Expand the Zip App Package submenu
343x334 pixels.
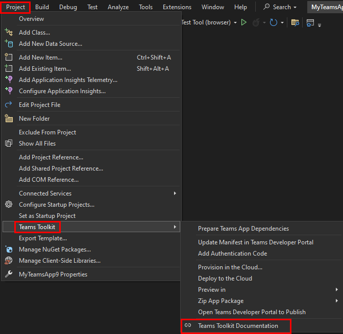(x=337, y=301)
